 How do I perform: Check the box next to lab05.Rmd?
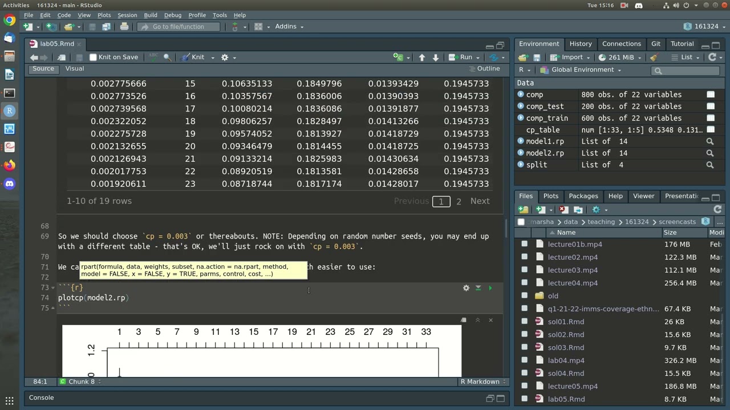click(525, 399)
